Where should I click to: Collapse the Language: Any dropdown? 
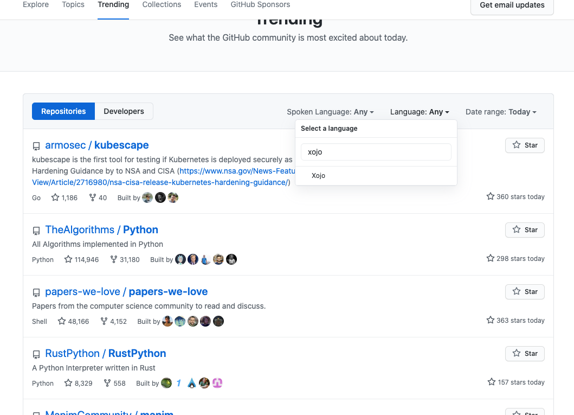point(420,112)
